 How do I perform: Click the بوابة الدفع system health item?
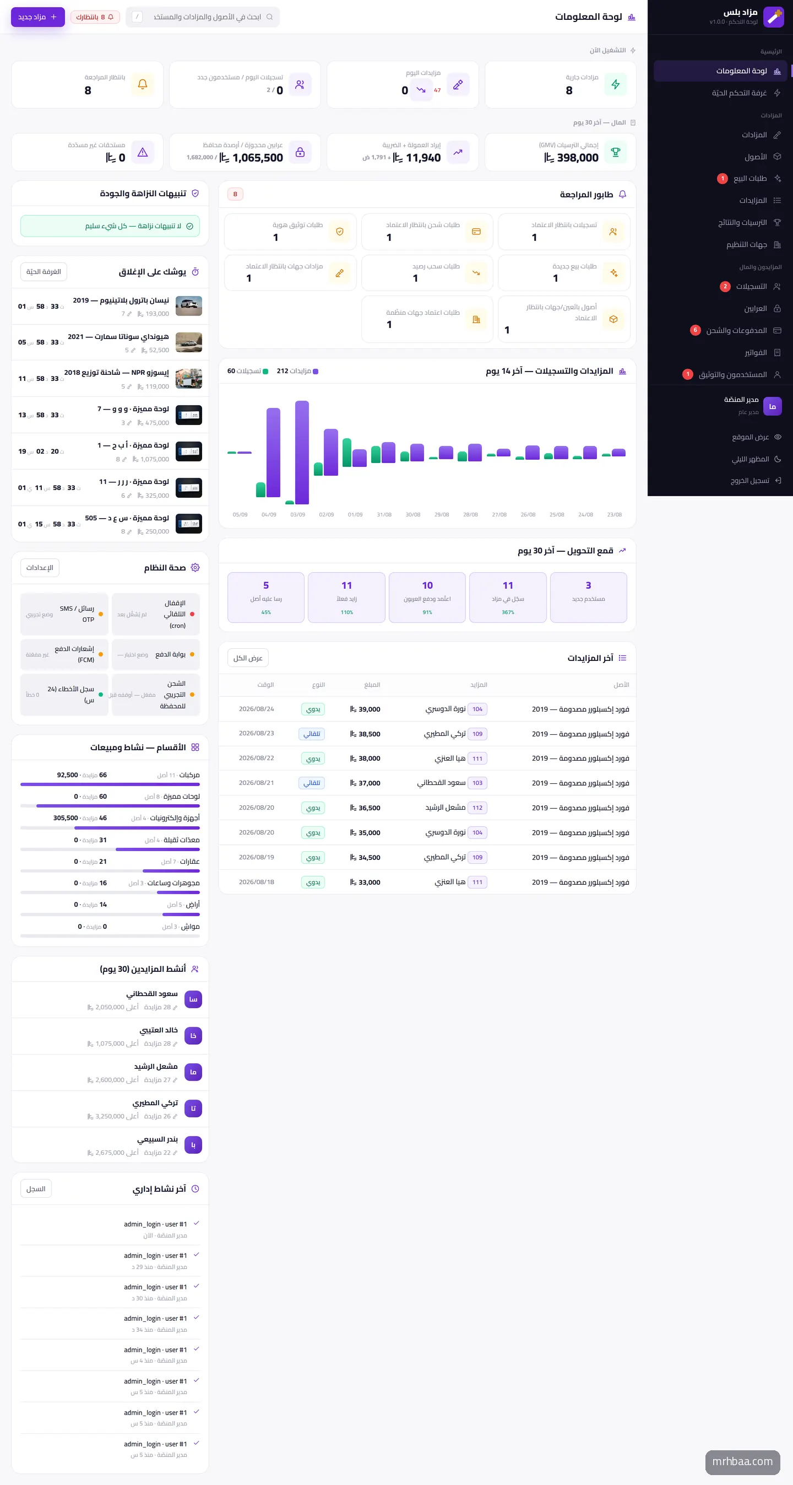[155, 654]
